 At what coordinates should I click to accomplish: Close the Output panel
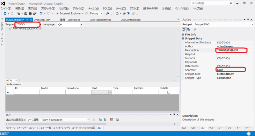[x=178, y=115]
